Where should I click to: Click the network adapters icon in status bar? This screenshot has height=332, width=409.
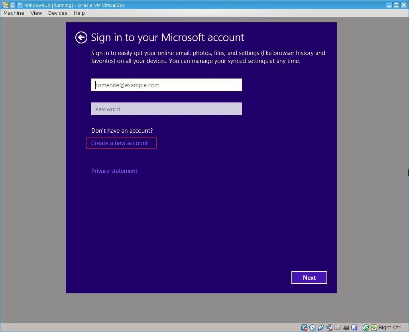click(329, 327)
